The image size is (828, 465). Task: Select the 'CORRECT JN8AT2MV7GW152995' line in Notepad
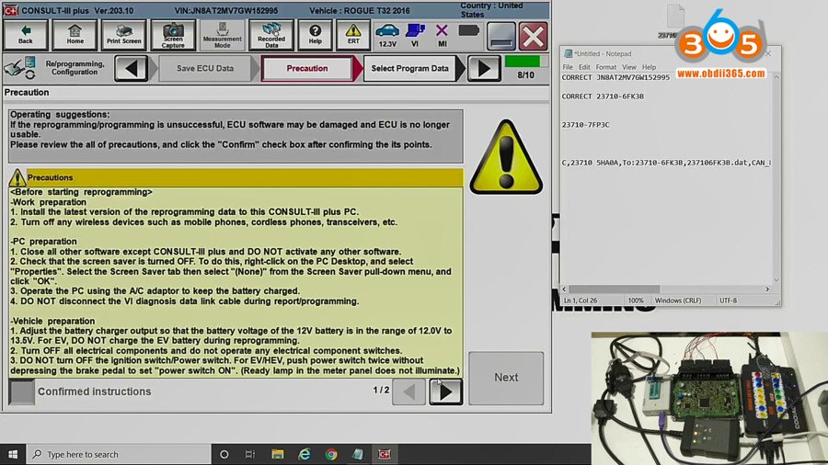(615, 77)
